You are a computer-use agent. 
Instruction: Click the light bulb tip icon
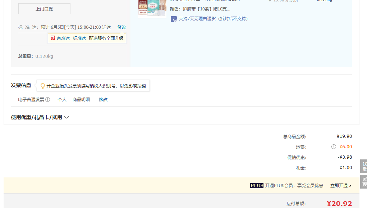coord(43,86)
